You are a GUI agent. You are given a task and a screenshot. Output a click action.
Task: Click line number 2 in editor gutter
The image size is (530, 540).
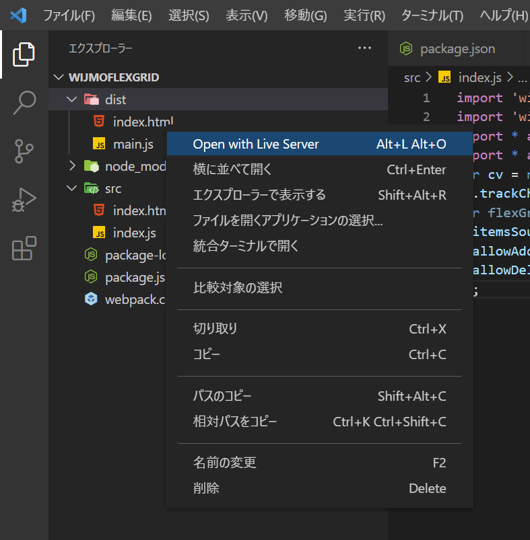click(426, 117)
